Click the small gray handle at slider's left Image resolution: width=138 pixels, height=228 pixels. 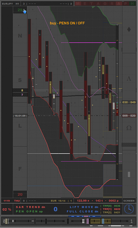click(13, 221)
